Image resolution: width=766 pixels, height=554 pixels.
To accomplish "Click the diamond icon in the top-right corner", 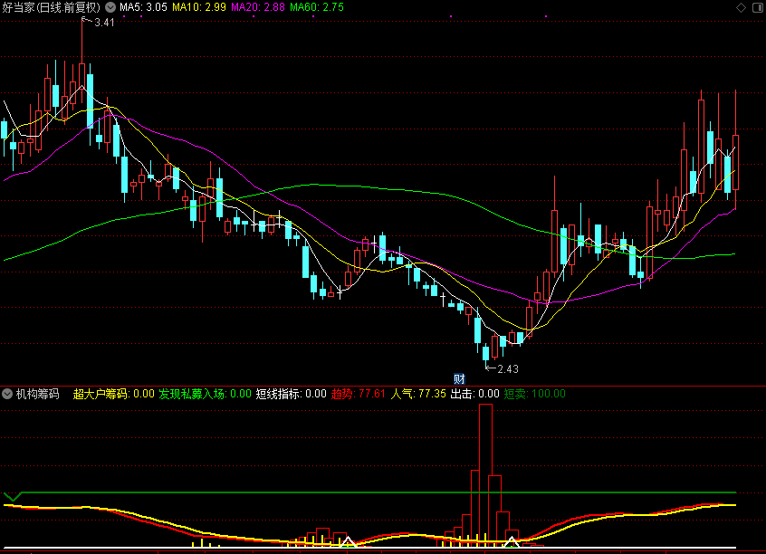I will (741, 7).
